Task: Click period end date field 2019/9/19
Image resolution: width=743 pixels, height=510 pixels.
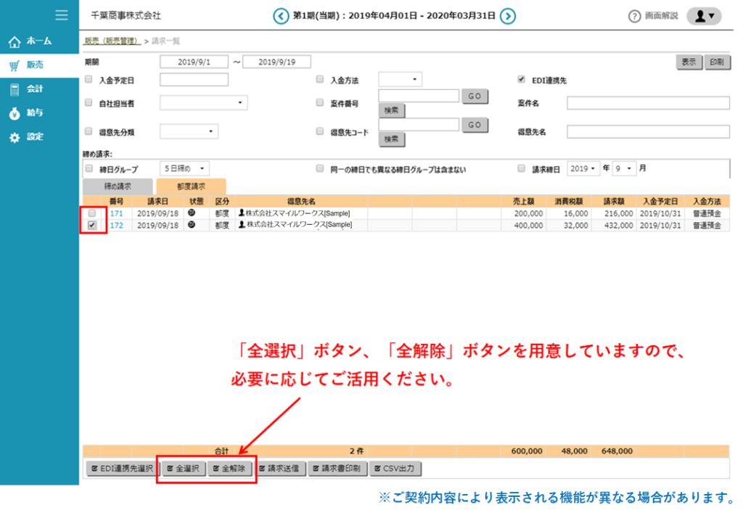Action: pos(276,62)
